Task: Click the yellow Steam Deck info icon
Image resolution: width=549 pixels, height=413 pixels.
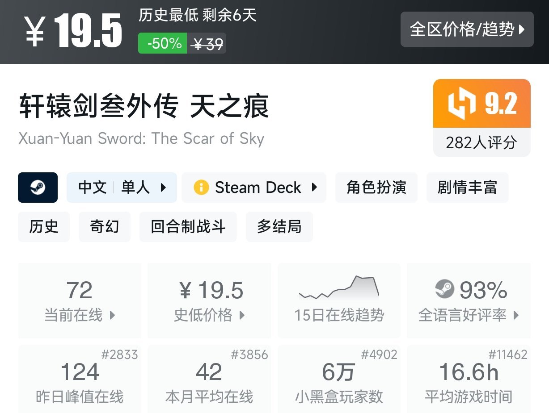Action: click(x=201, y=188)
